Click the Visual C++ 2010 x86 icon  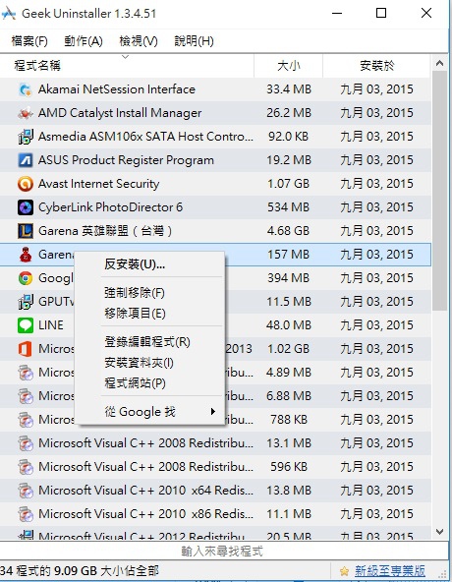26,514
